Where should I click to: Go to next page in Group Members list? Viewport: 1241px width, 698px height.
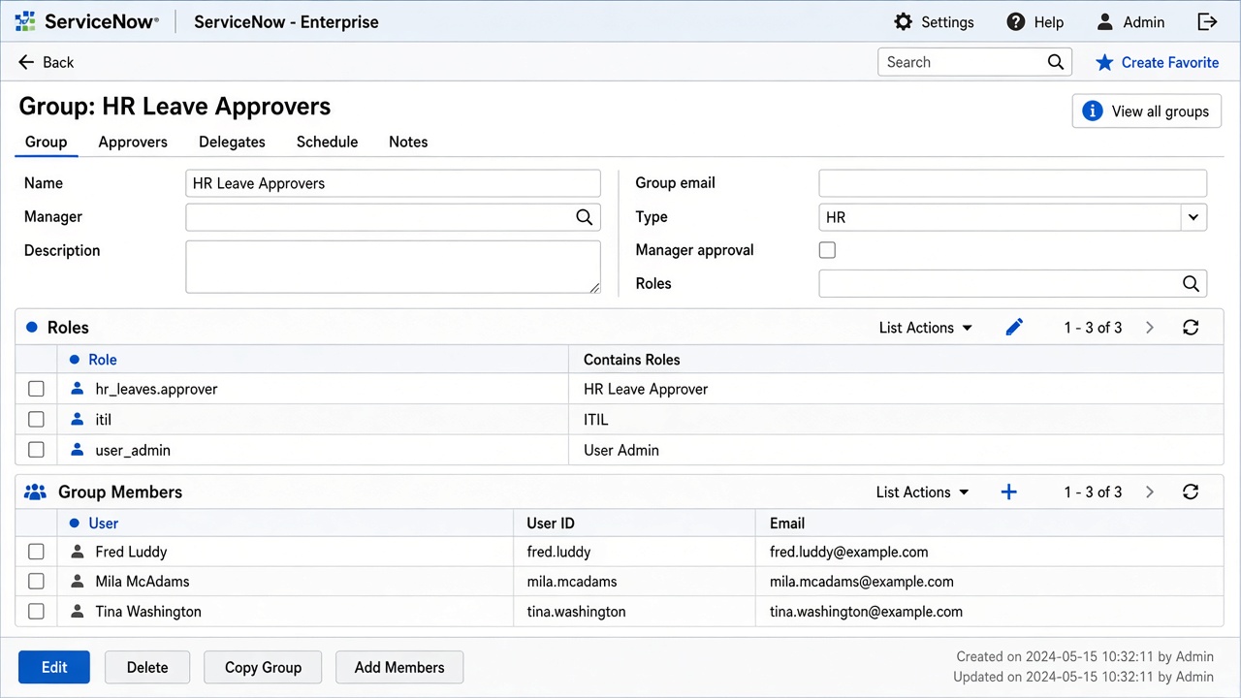pos(1150,492)
